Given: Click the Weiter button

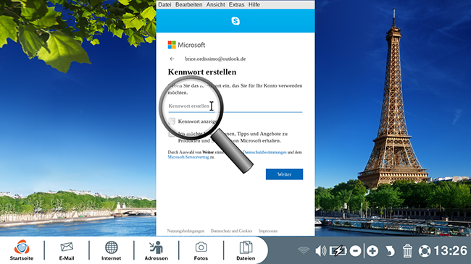Looking at the screenshot, I should pyautogui.click(x=284, y=174).
